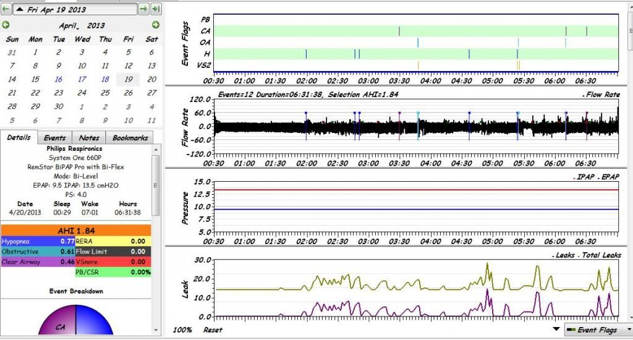
Task: Click the blue EPAP pressure line
Action: [x=416, y=209]
